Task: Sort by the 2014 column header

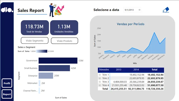Action: click(136, 70)
